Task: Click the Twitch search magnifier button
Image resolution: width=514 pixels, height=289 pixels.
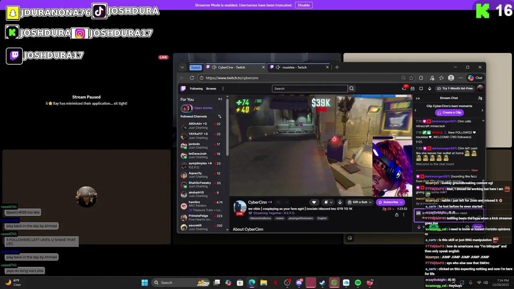Action: coord(352,88)
